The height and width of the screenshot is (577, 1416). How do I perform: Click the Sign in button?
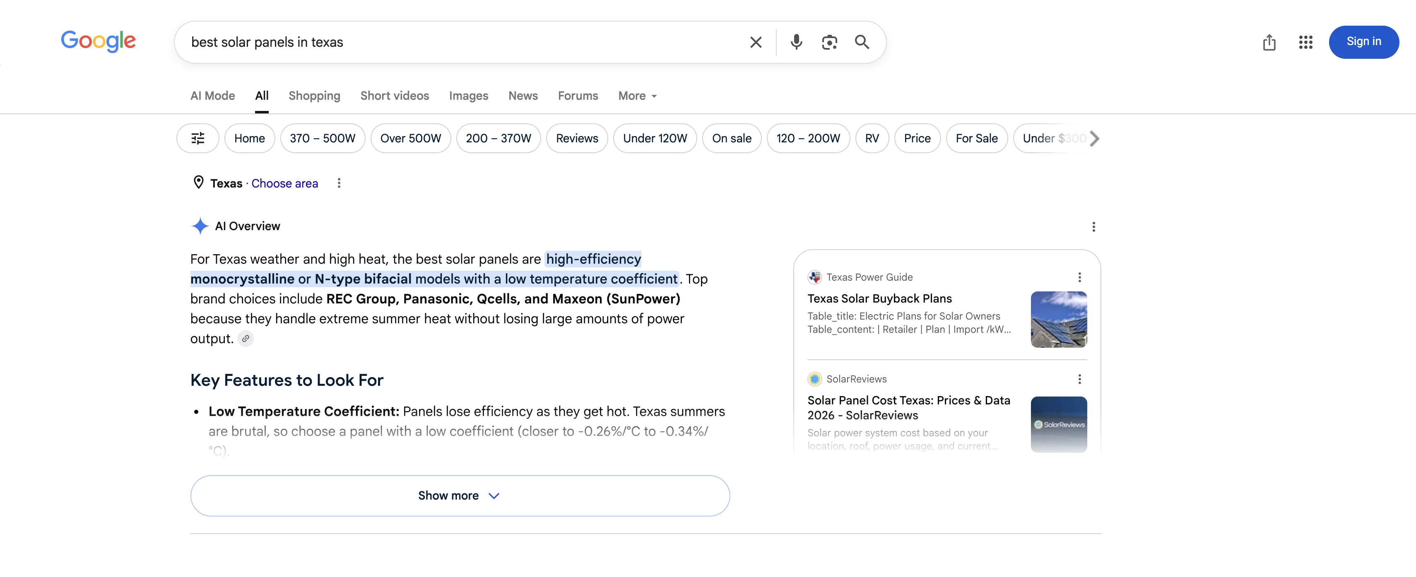(1363, 42)
